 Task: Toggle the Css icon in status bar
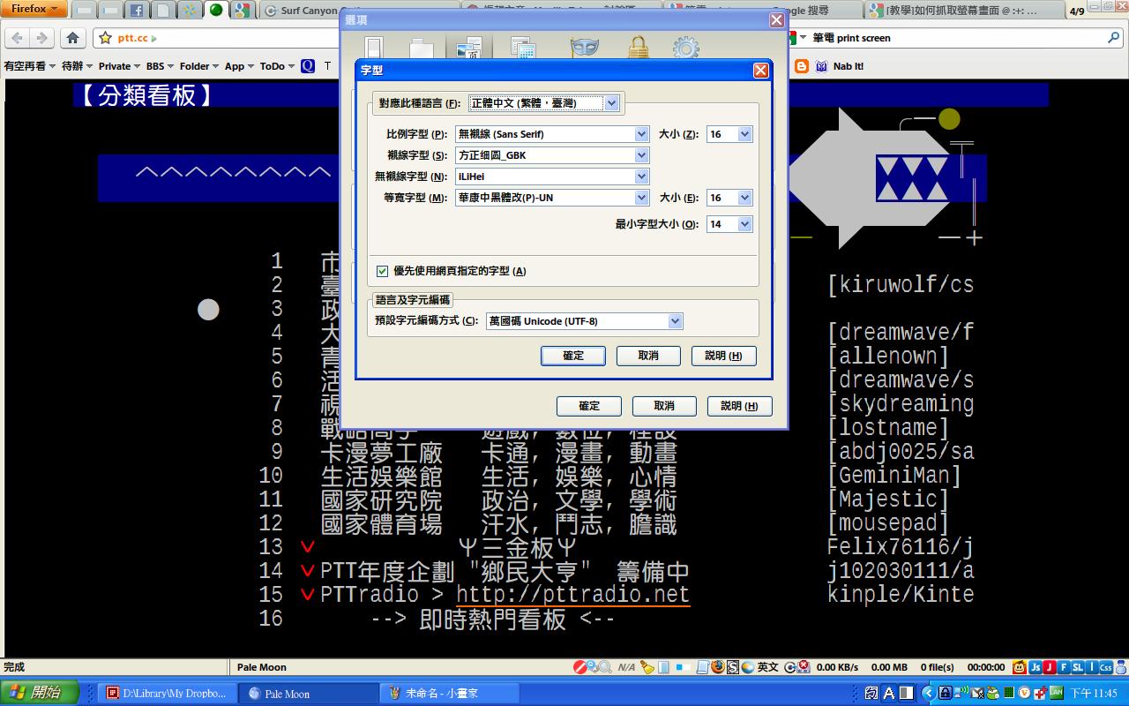pyautogui.click(x=1106, y=667)
